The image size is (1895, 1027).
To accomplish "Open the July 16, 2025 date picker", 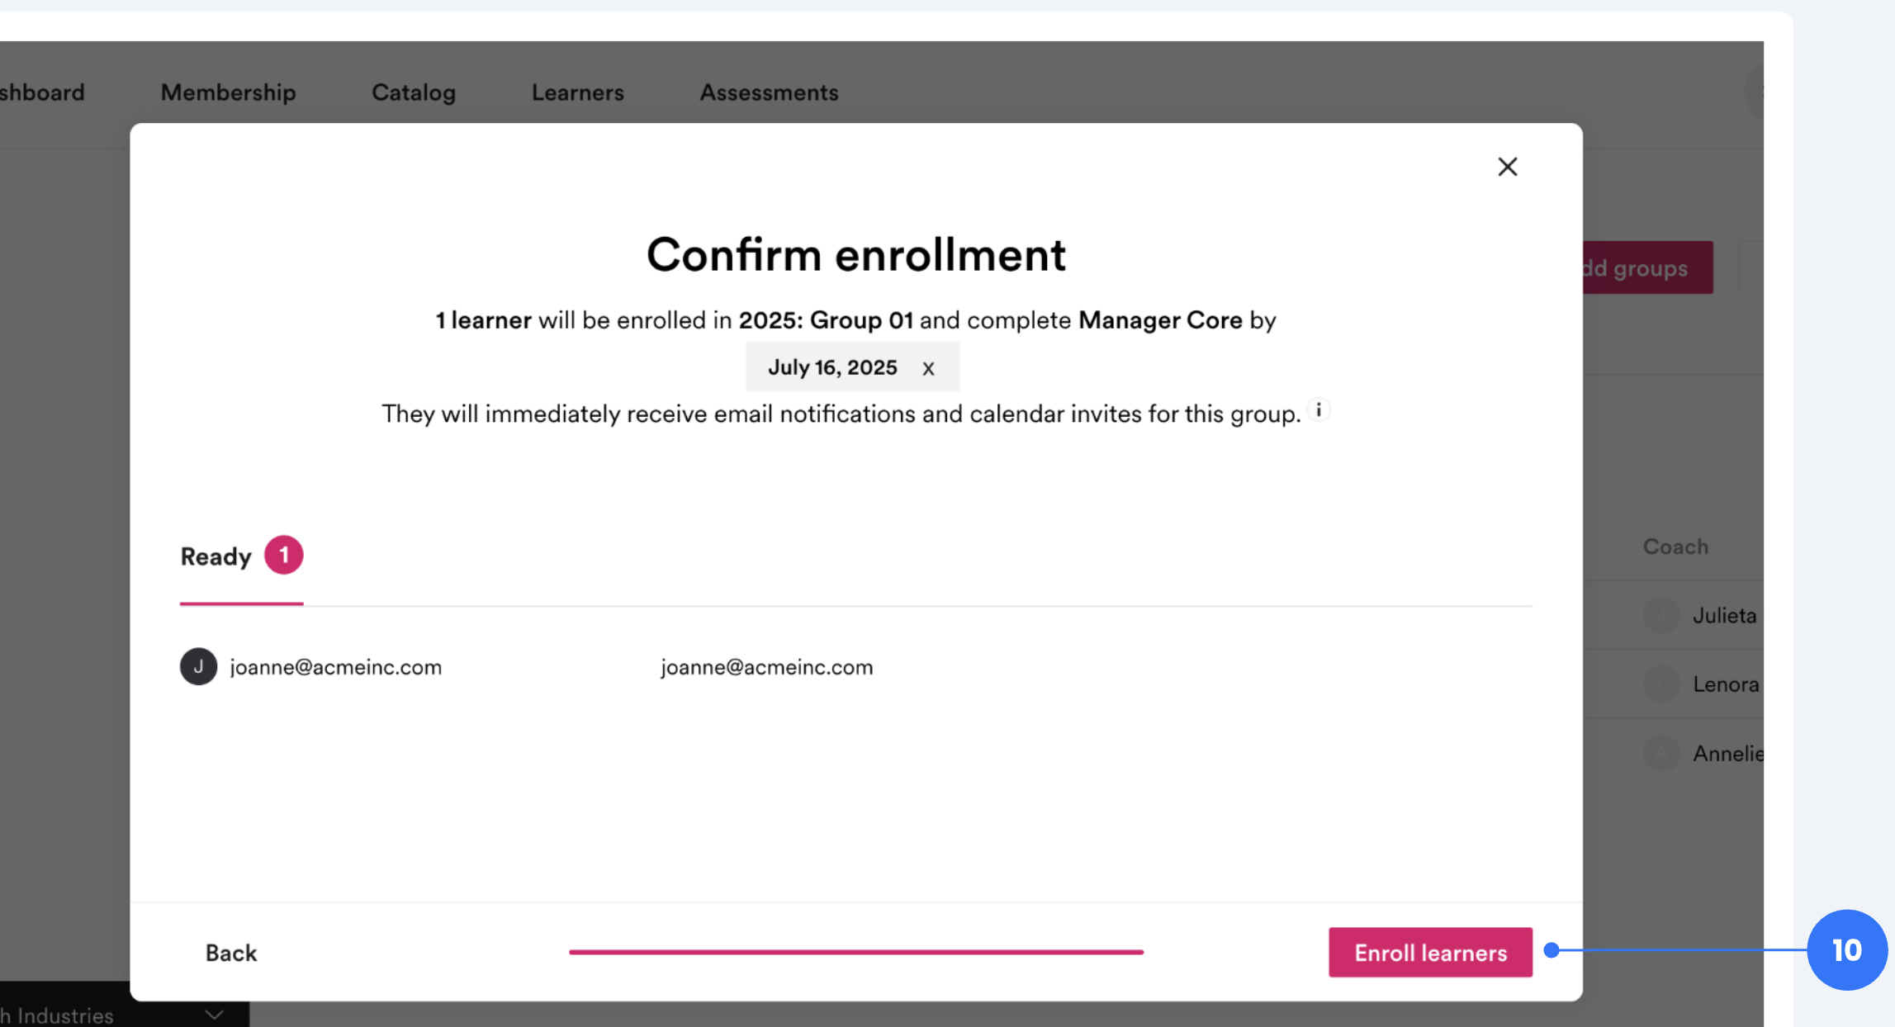I will [831, 367].
